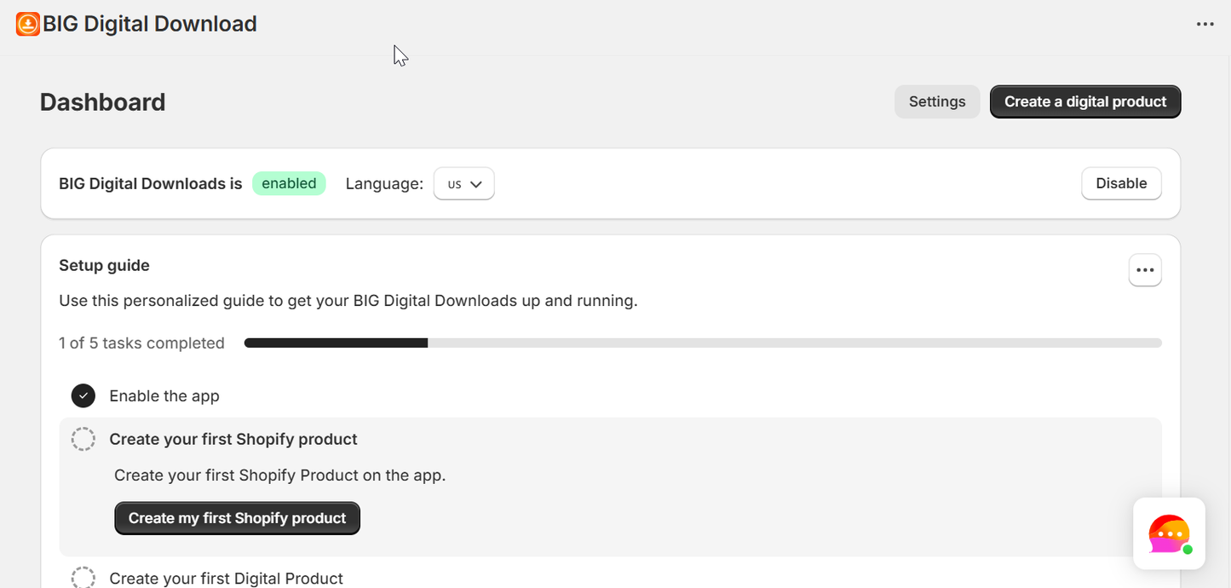Click the BIG Digital Download title text
This screenshot has height=588, width=1231.
[x=150, y=24]
